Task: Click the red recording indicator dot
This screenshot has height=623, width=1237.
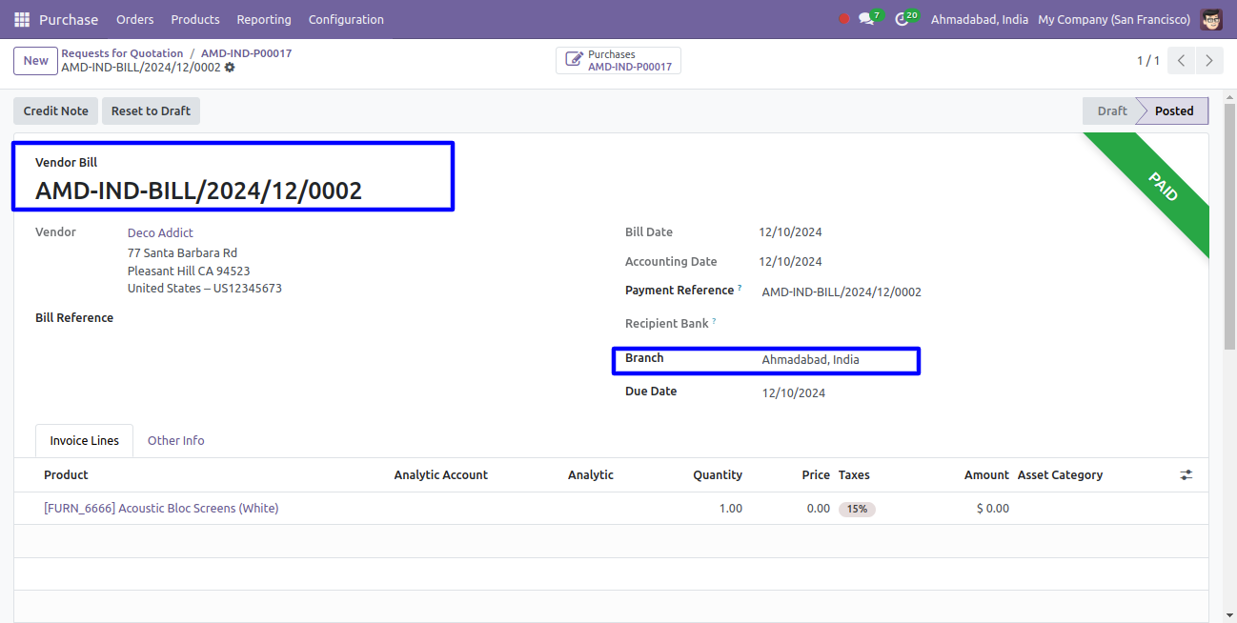Action: tap(843, 19)
